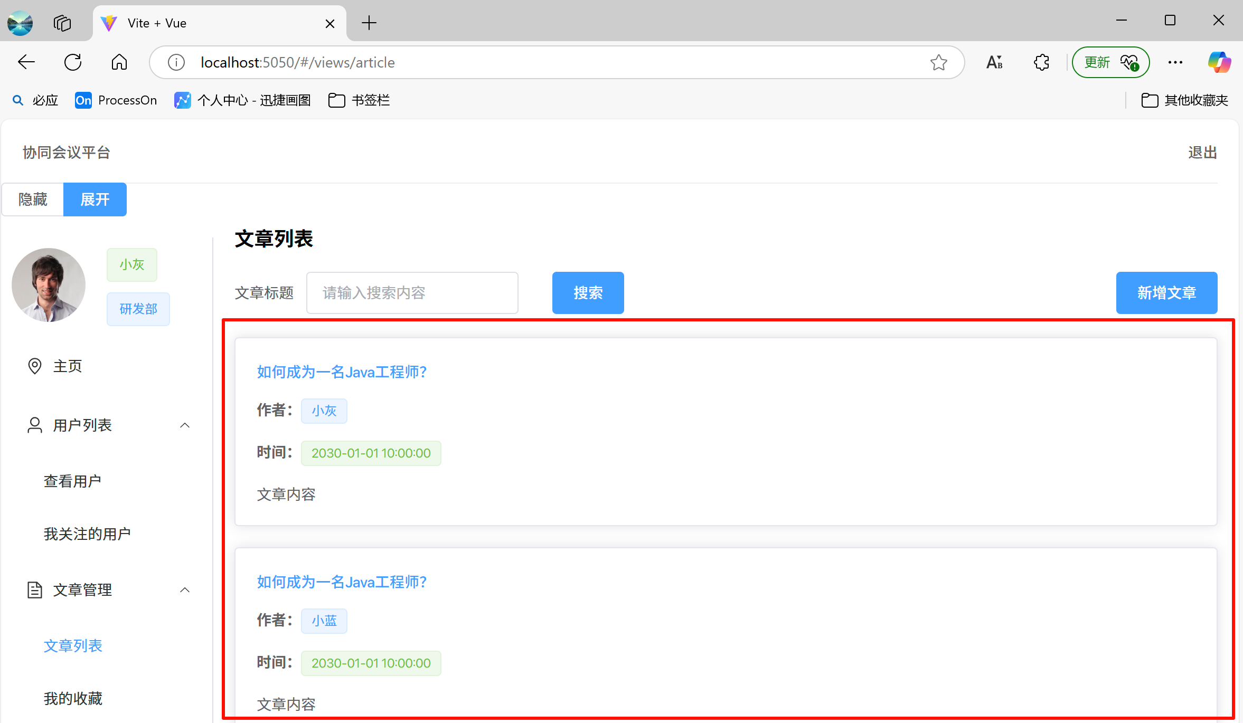Click the 小灰 username tag
Screen dimensions: 1243x723
pos(132,265)
